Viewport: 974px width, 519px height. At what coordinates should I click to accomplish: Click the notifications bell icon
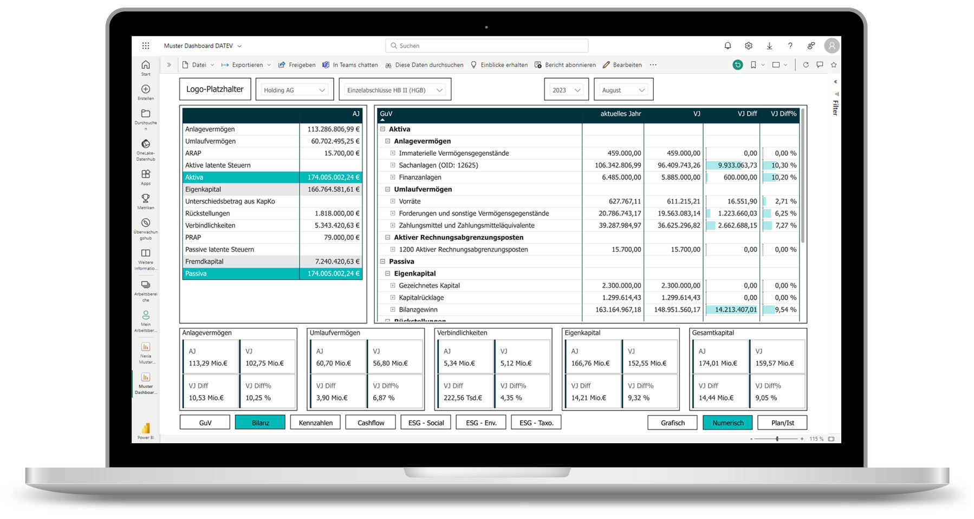(728, 45)
